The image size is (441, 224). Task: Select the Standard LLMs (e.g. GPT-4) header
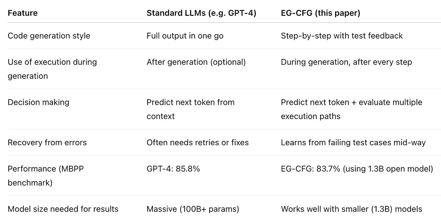pyautogui.click(x=201, y=14)
